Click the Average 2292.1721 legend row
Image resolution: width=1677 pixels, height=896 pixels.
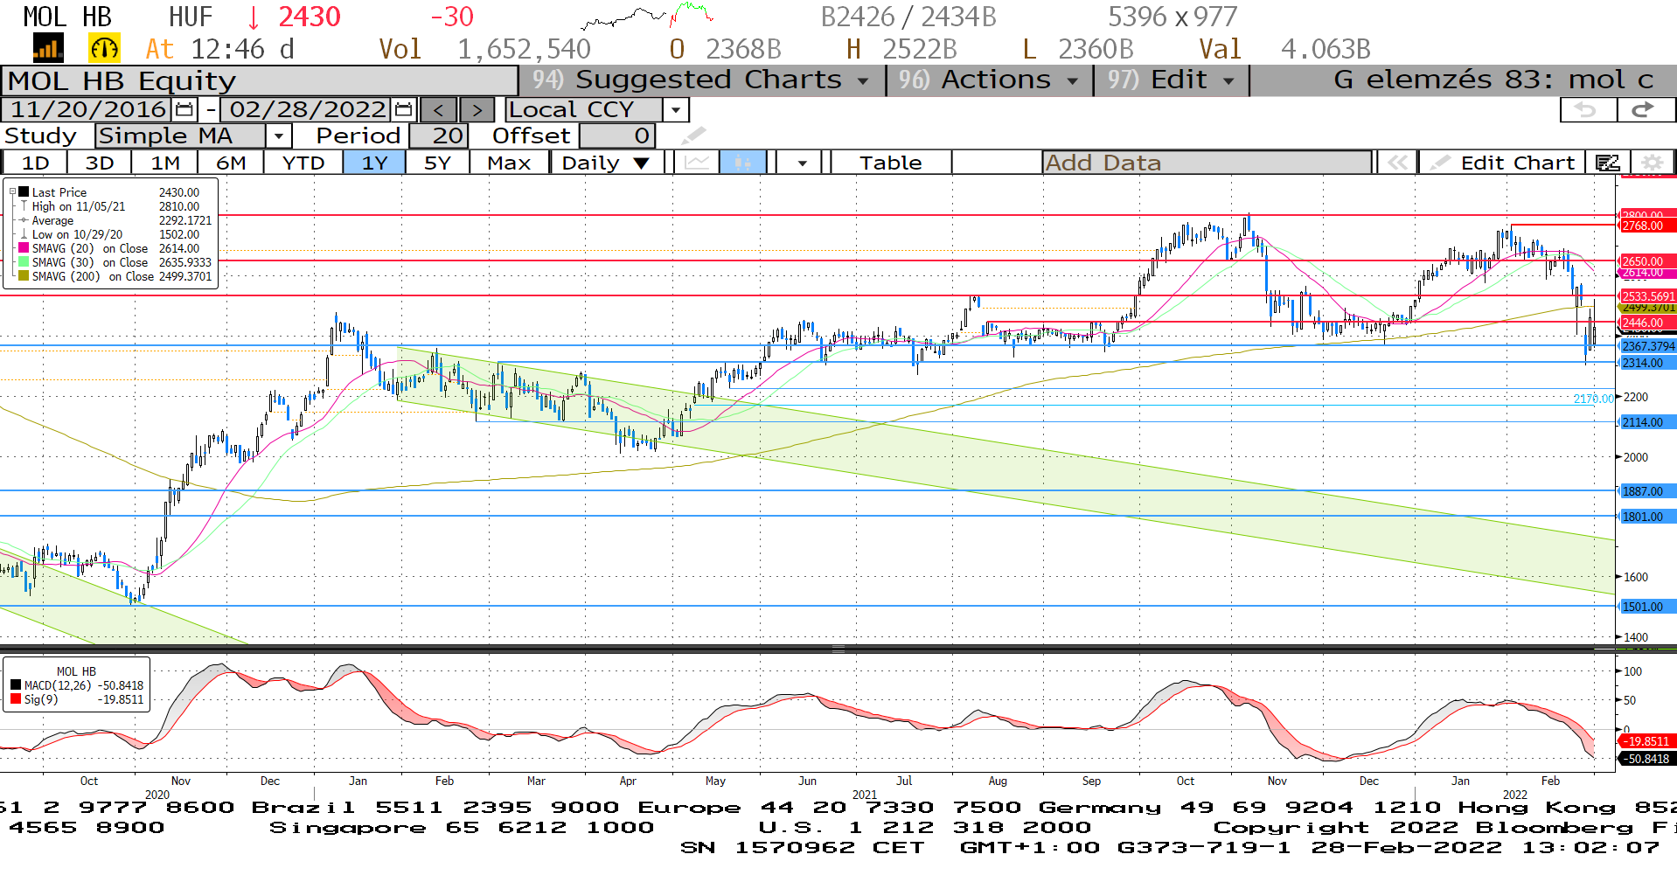click(x=115, y=220)
